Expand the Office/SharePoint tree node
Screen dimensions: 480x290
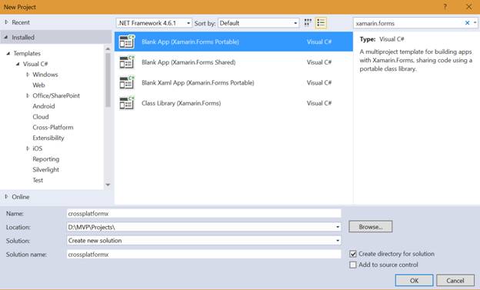coord(28,95)
